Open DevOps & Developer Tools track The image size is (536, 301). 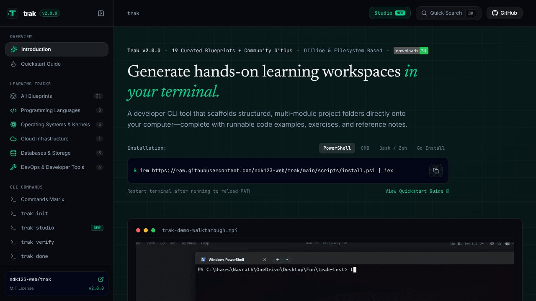click(x=57, y=167)
